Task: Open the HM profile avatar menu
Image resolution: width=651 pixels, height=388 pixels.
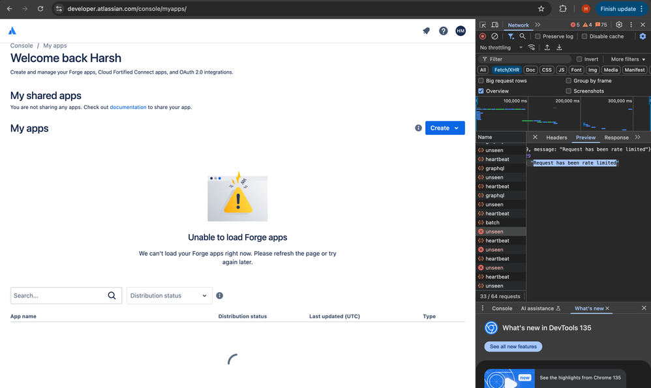Action: 461,31
